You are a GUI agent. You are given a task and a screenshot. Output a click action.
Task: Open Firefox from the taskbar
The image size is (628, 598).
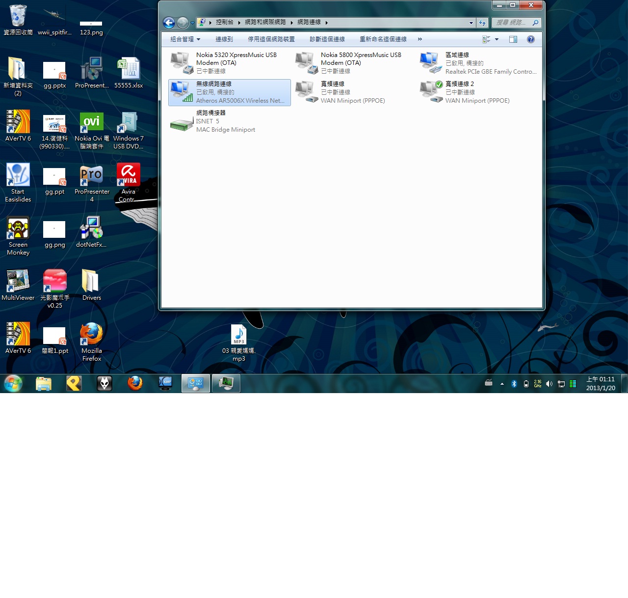click(135, 383)
